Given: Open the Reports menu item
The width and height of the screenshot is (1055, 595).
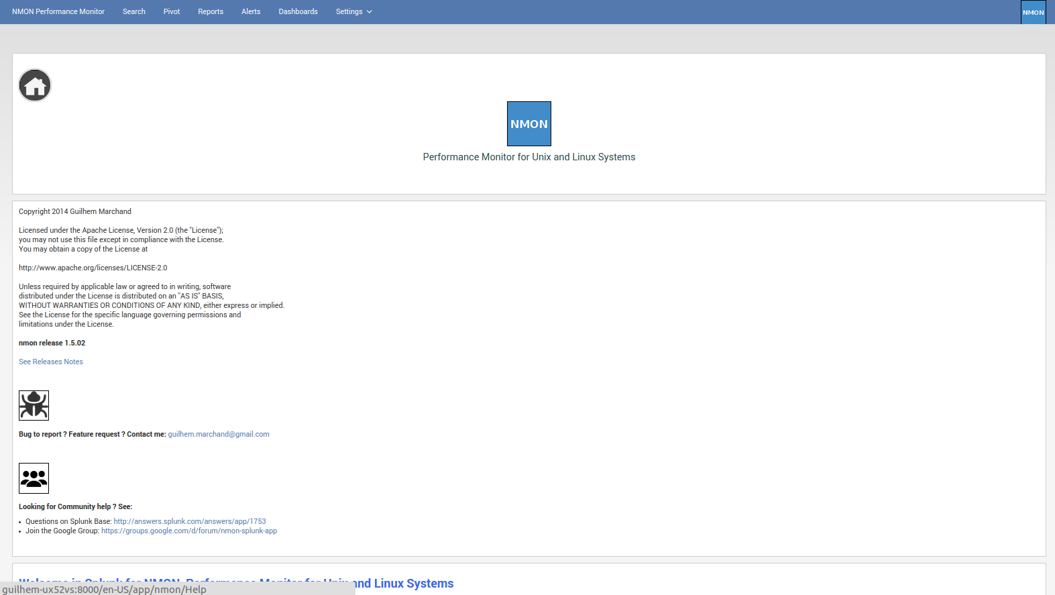Looking at the screenshot, I should click(x=211, y=11).
